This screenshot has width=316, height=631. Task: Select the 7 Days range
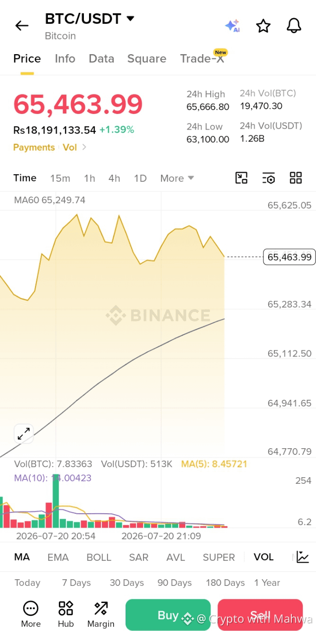point(76,583)
